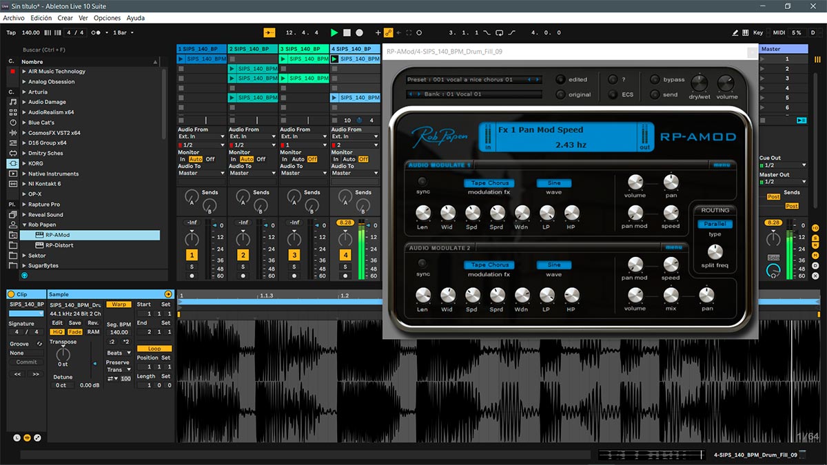Toggle the Master Solo cue button
Image resolution: width=827 pixels, height=465 pixels.
click(774, 258)
